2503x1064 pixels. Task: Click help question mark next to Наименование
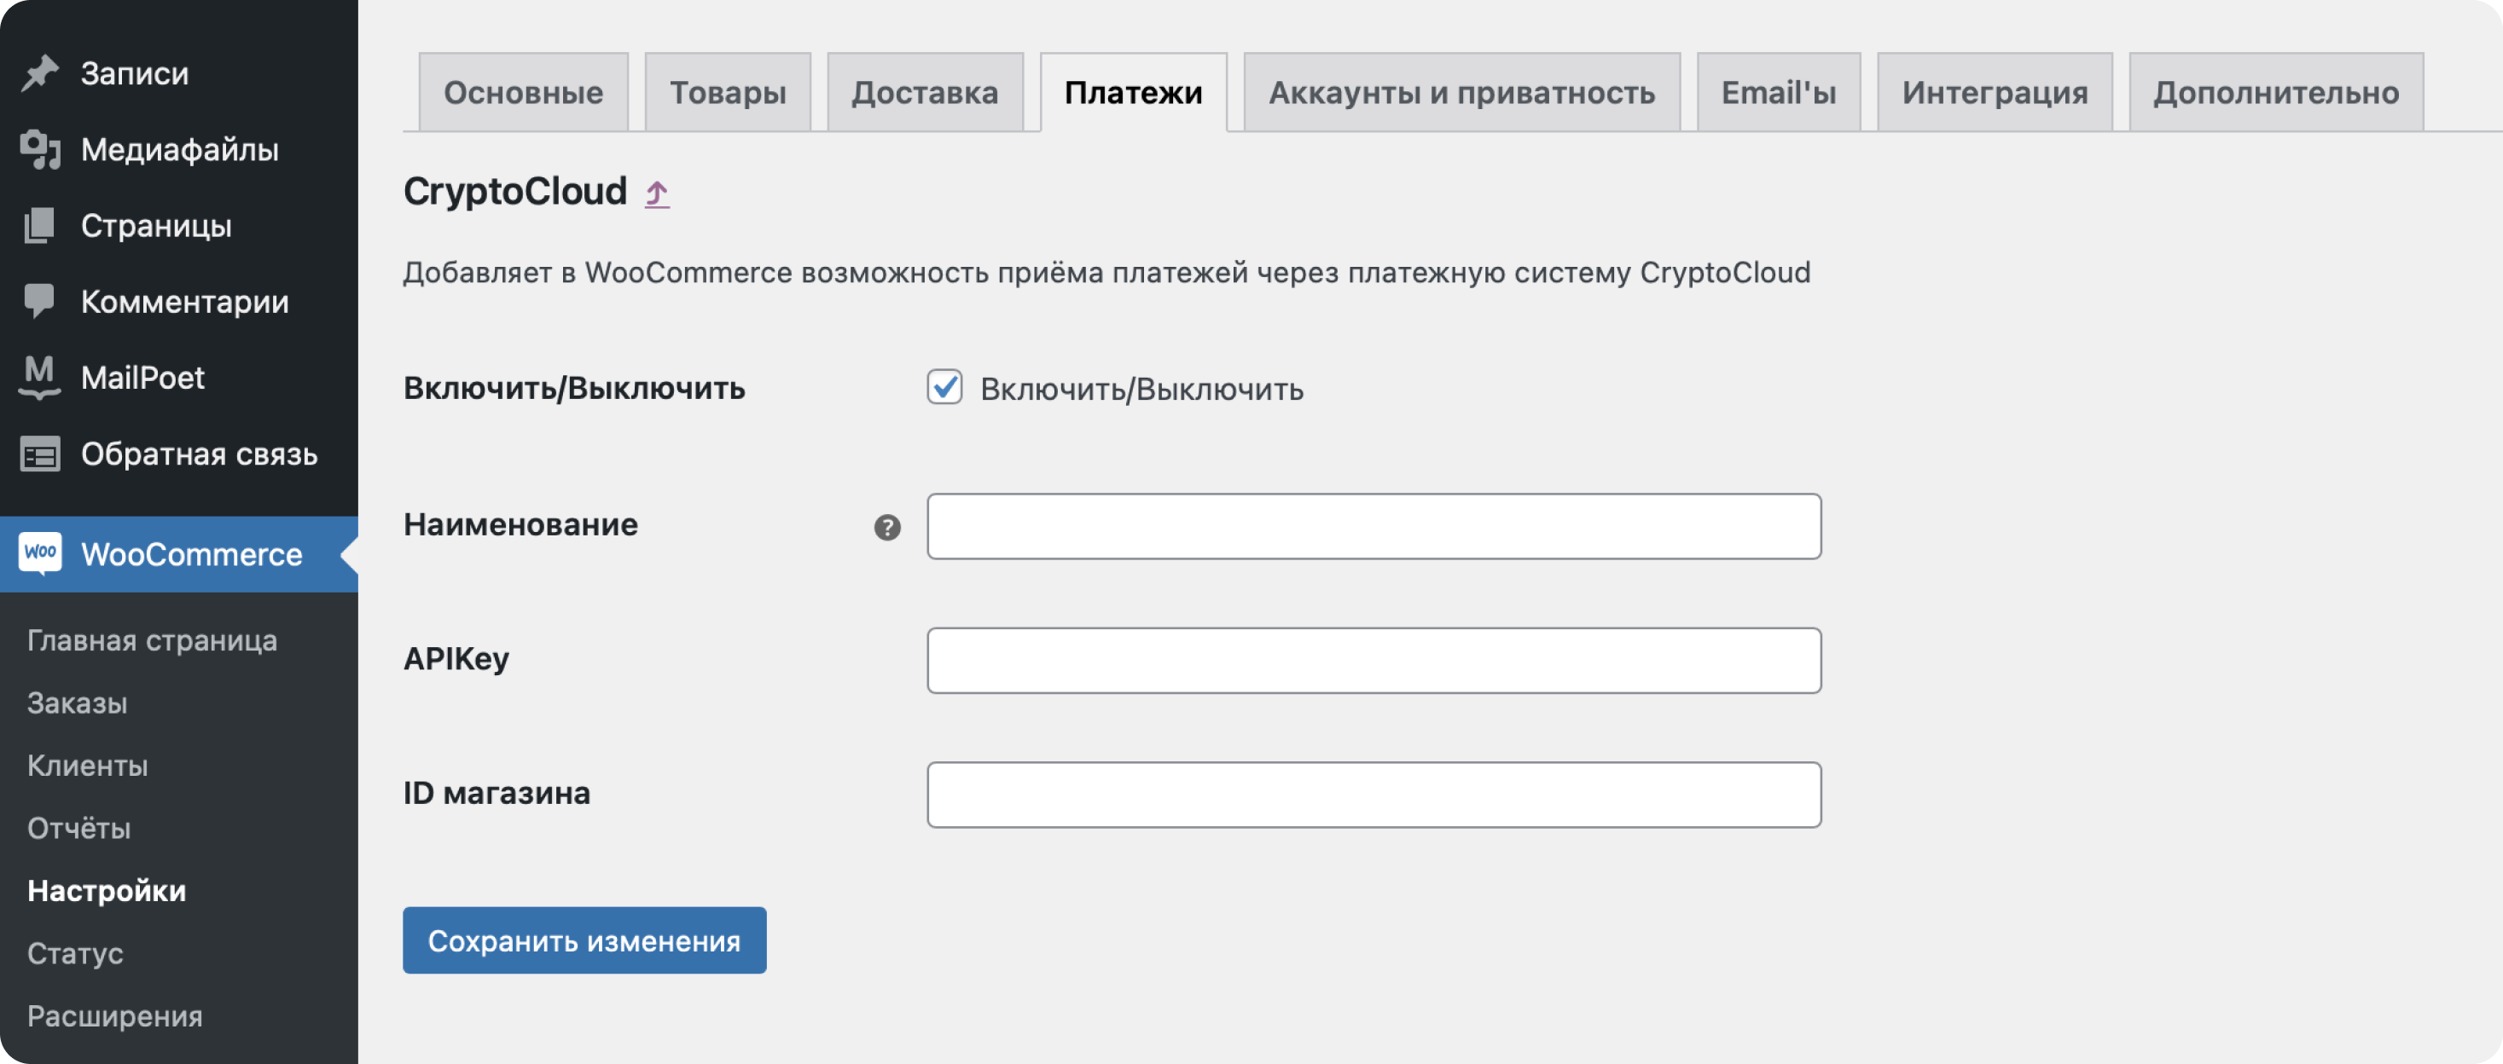pyautogui.click(x=886, y=527)
